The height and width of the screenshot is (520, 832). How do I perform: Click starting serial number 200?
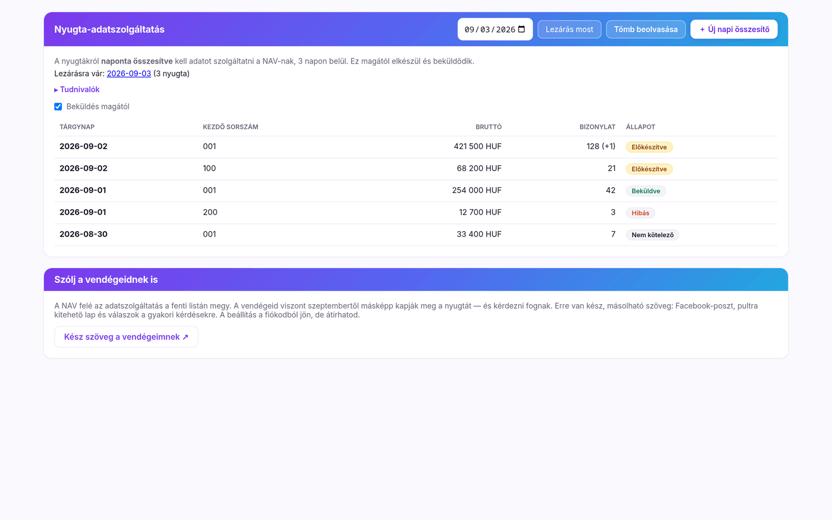pyautogui.click(x=210, y=212)
